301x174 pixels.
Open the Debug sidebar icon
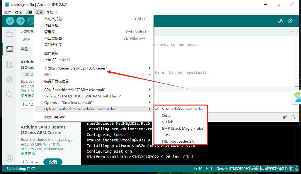9,79
